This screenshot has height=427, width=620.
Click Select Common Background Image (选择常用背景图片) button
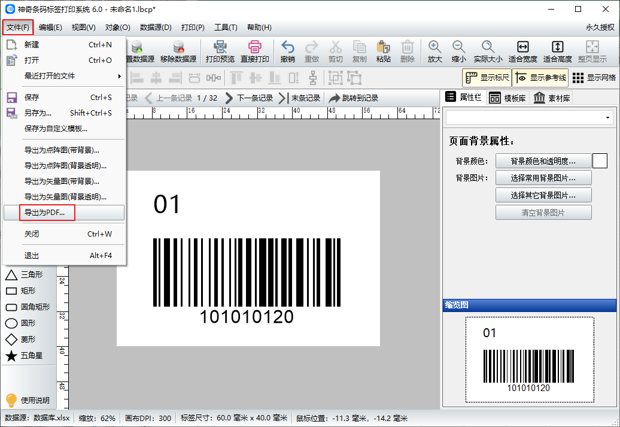coord(543,178)
